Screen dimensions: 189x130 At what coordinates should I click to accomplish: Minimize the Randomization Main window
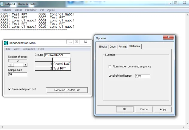click(x=70, y=42)
